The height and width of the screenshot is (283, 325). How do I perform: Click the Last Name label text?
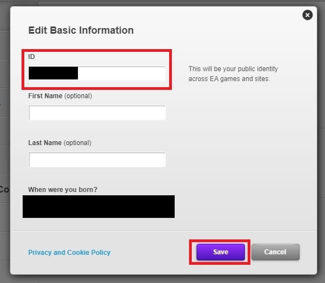pyautogui.click(x=45, y=143)
